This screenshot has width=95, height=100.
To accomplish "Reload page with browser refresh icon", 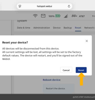I will (69, 6).
